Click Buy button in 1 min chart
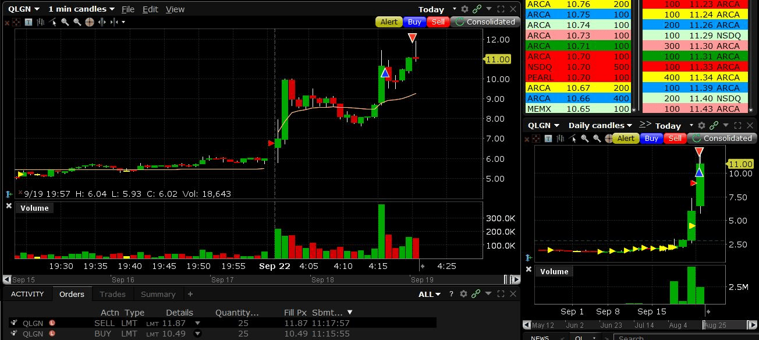This screenshot has width=759, height=340. click(x=414, y=22)
